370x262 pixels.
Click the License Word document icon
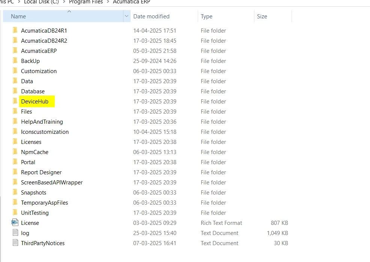15,222
